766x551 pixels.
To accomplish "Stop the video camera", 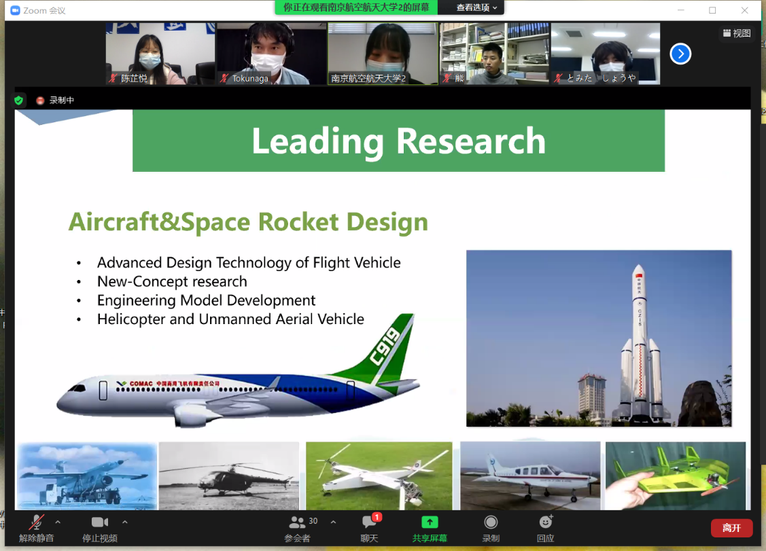I will 99,522.
